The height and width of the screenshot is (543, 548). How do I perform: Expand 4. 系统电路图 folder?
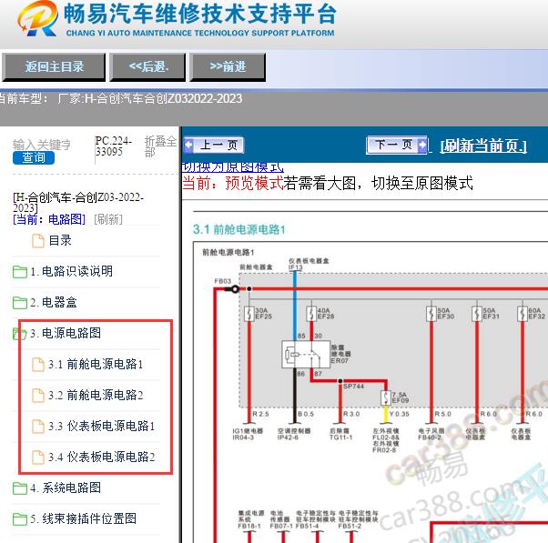coord(66,488)
